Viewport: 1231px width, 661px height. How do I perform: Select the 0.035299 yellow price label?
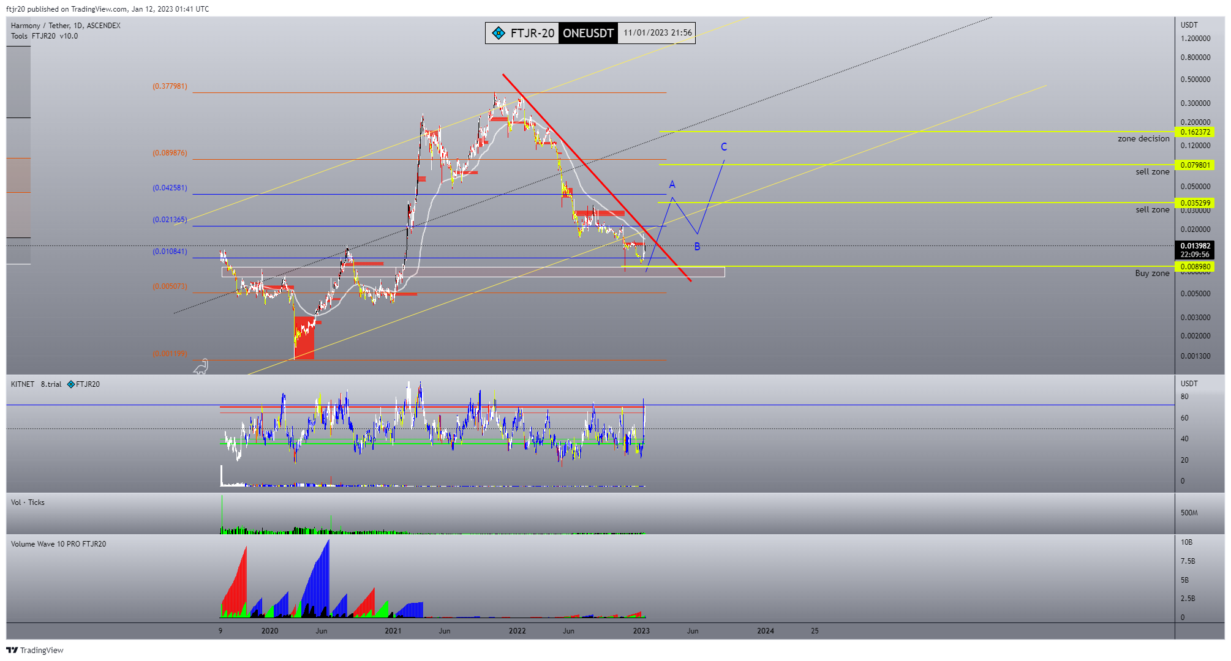click(1195, 203)
